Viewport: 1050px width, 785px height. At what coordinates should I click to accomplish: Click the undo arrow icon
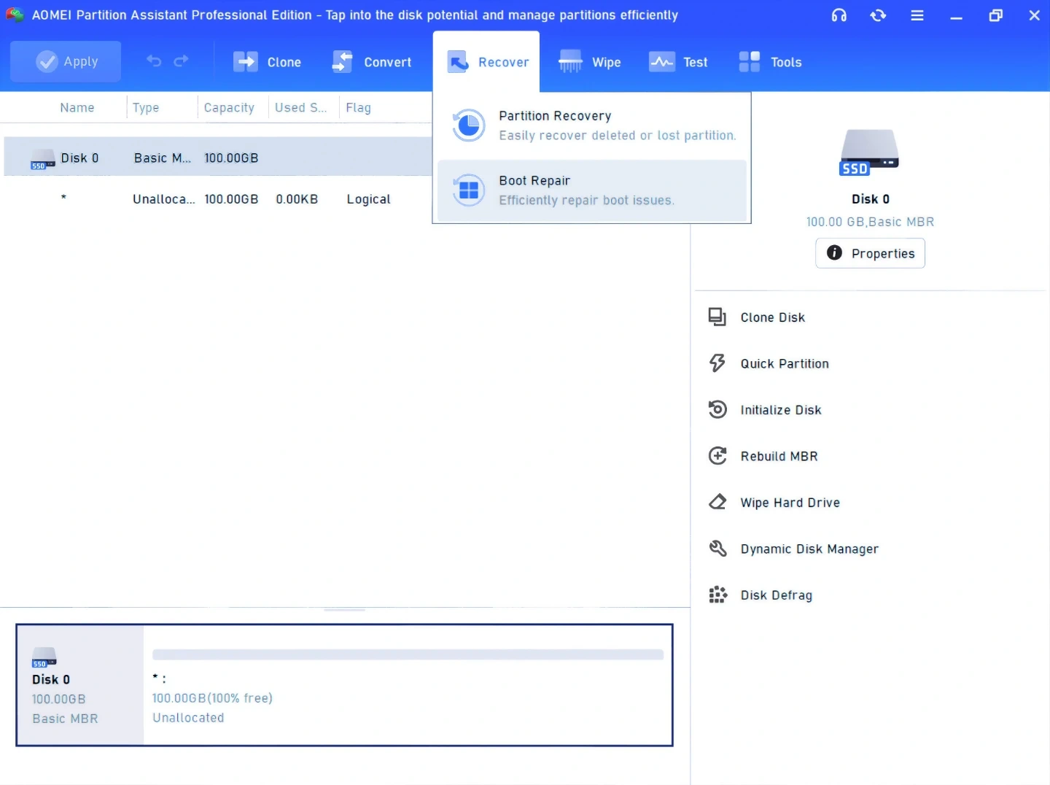pos(154,61)
